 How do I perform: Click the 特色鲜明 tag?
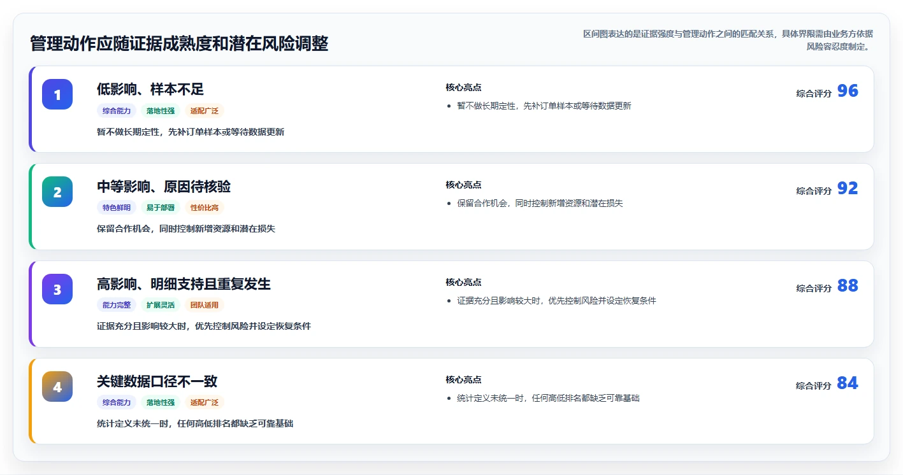point(117,208)
